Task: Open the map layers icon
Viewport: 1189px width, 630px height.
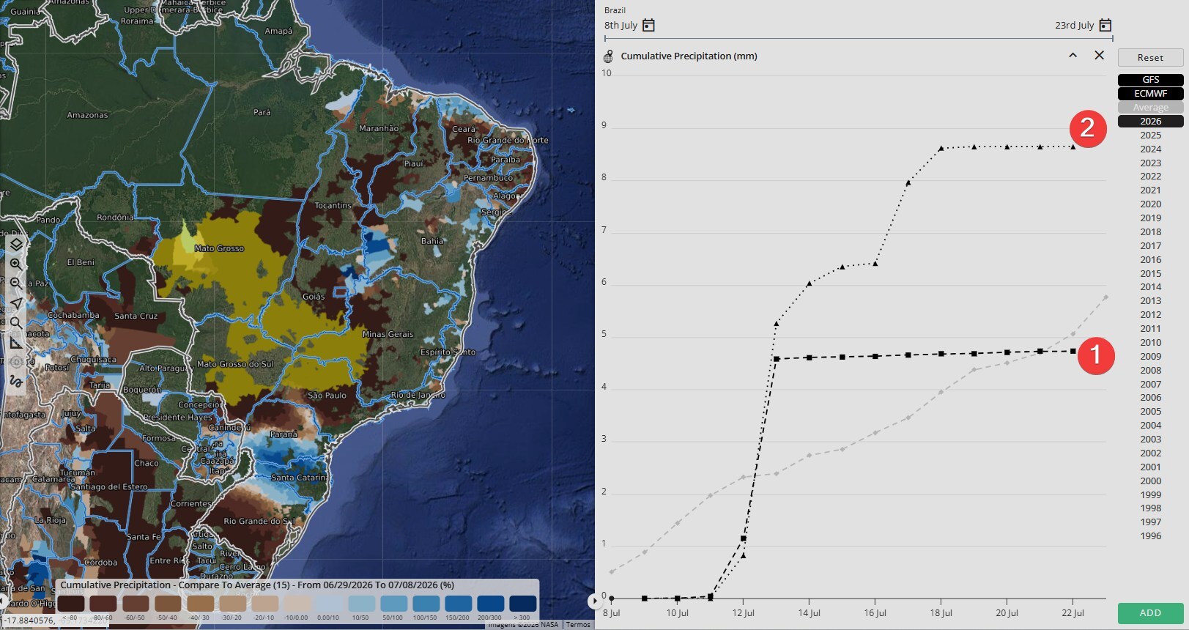Action: [16, 245]
